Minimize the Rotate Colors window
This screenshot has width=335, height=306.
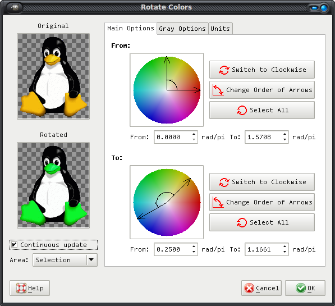(x=314, y=8)
